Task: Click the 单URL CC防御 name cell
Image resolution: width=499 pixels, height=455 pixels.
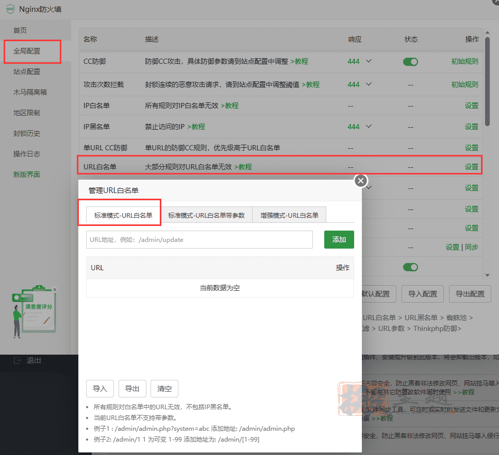Action: tap(105, 148)
